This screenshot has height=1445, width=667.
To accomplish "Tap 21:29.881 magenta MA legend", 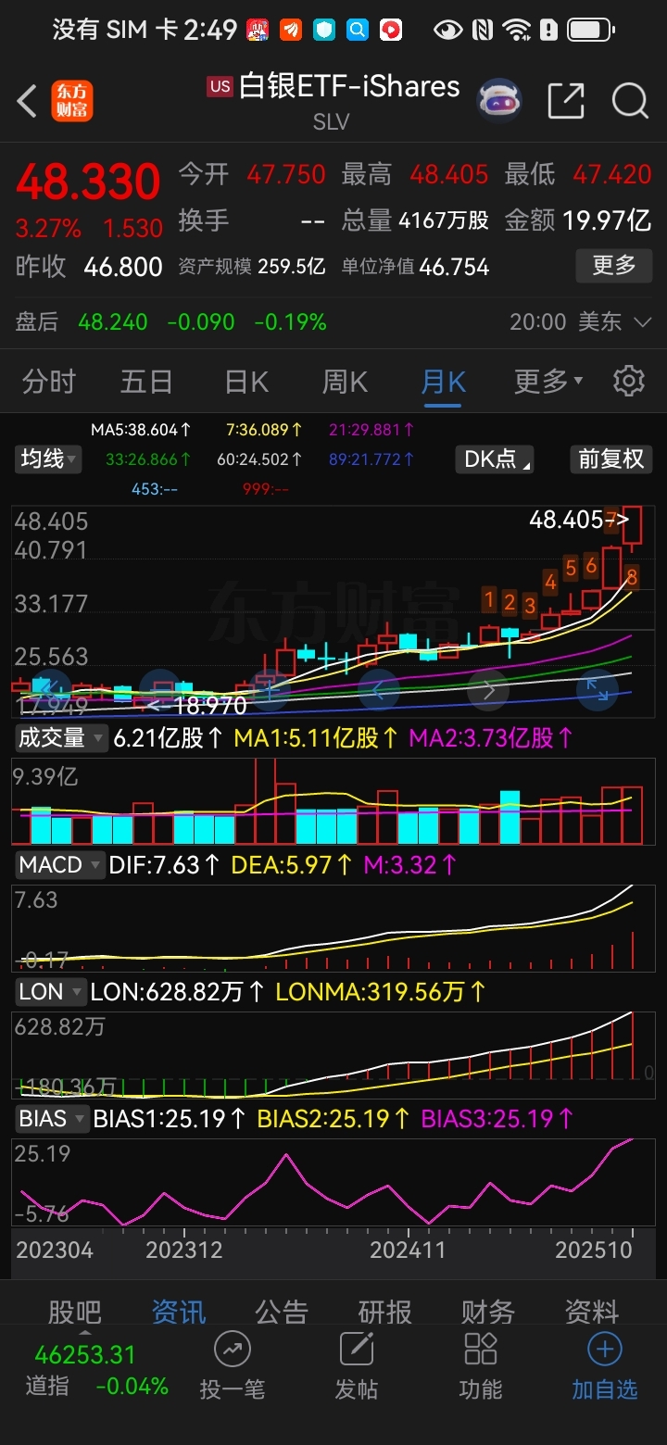I will [371, 430].
